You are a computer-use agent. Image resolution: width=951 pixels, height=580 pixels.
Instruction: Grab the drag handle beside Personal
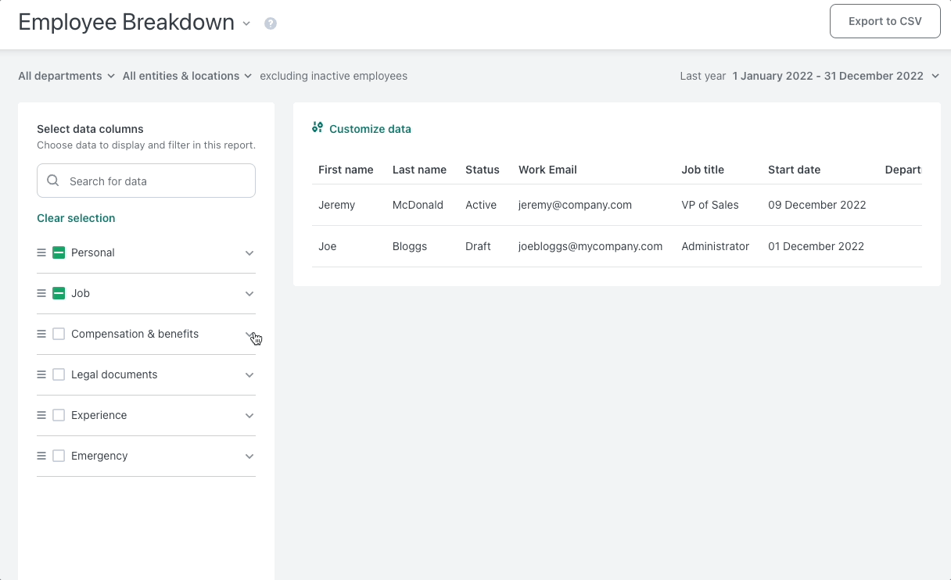click(x=41, y=252)
